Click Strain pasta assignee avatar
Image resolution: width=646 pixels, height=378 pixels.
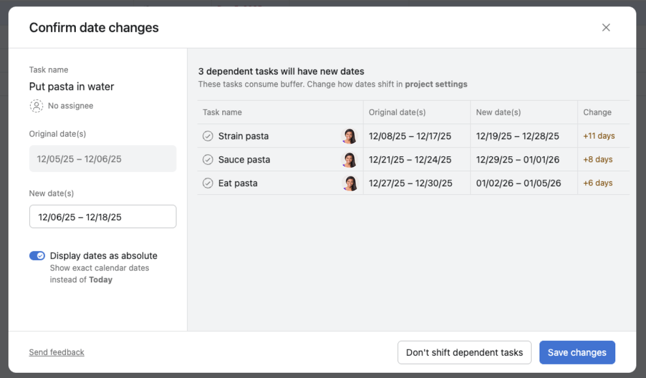349,136
